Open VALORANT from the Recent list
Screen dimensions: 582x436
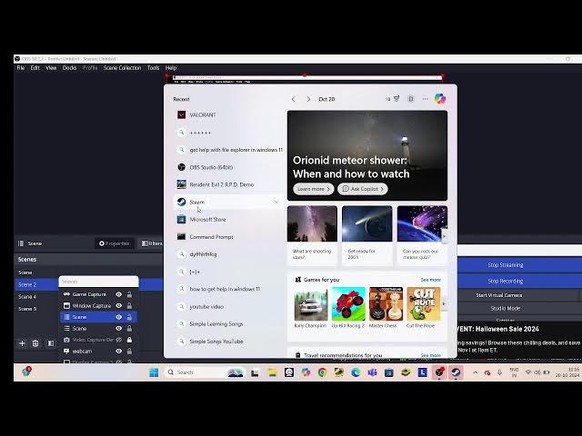(x=203, y=115)
